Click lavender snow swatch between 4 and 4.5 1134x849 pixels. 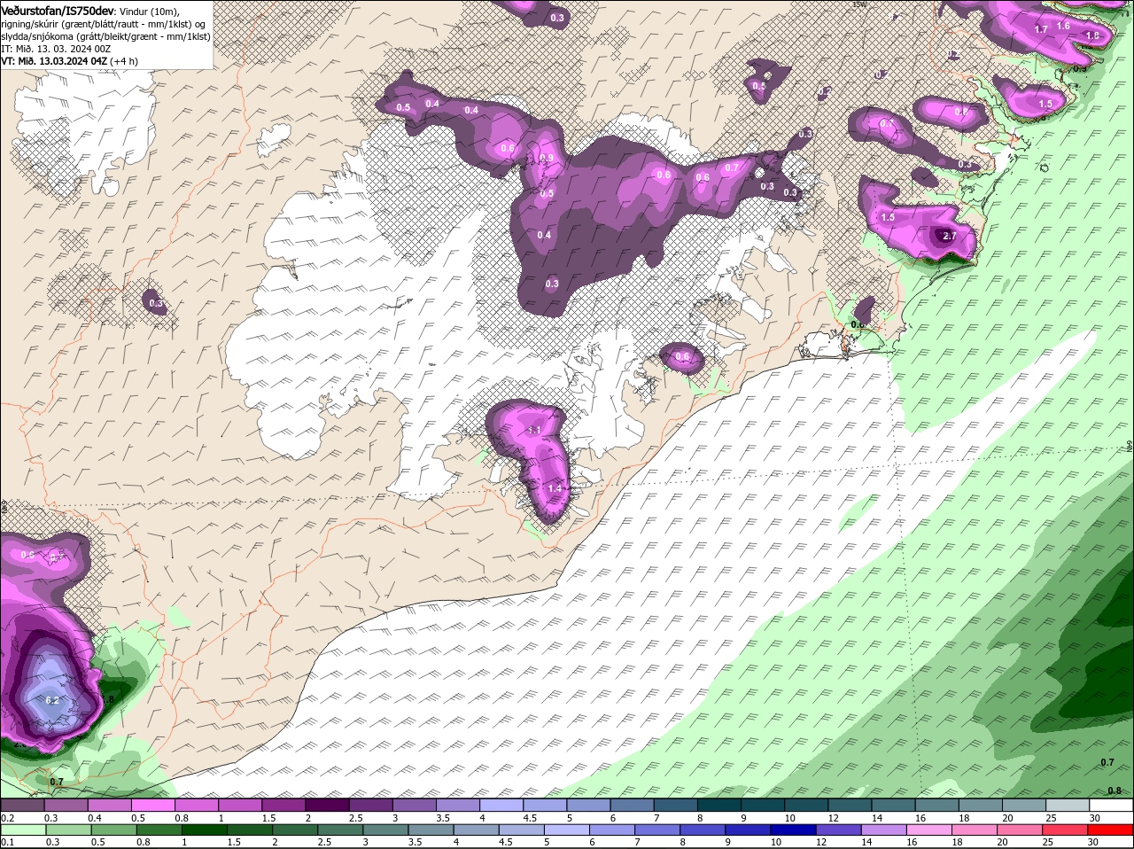tap(502, 805)
